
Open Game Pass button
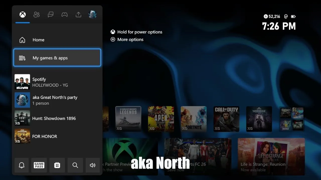tap(39, 165)
